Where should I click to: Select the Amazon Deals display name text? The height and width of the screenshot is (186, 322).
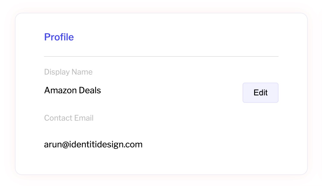point(72,90)
